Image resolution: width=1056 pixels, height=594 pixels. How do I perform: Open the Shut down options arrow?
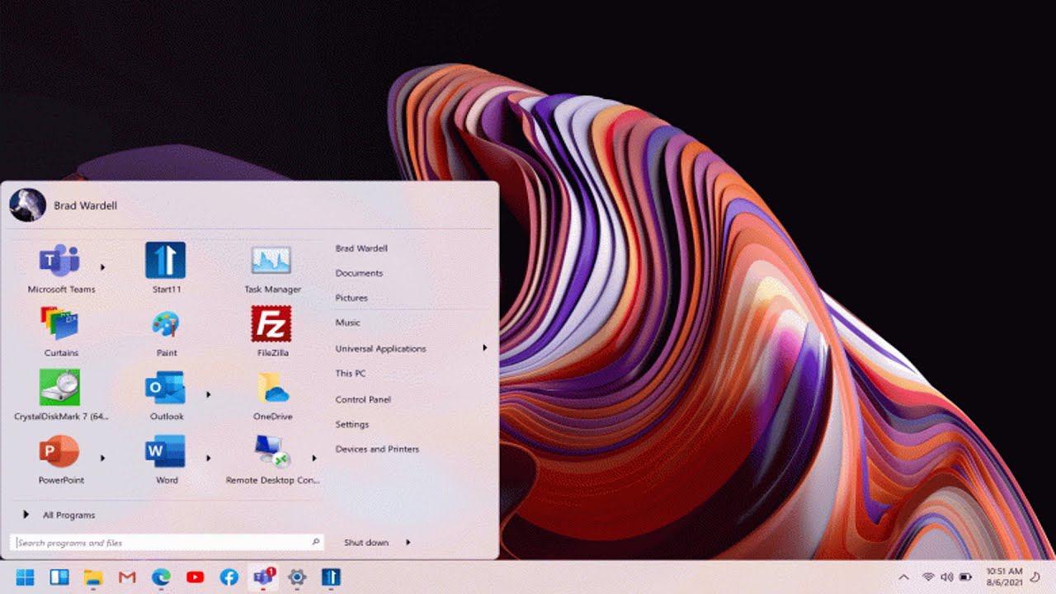(x=408, y=542)
